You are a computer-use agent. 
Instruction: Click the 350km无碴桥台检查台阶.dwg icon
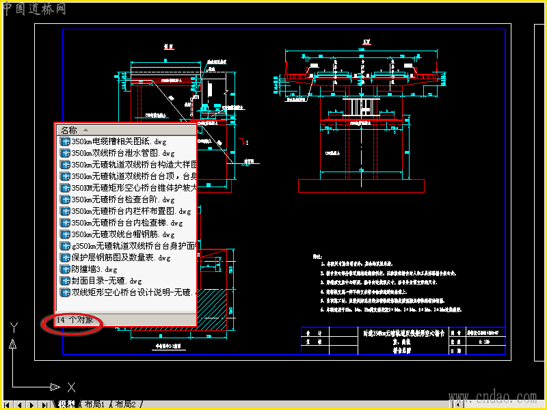click(x=65, y=200)
